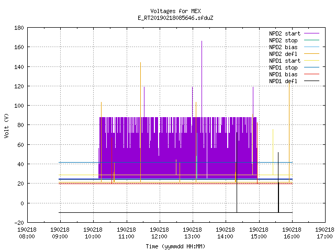Click the 17:00 x-axis time label
Image resolution: width=335 pixels, height=251 pixels.
(325, 236)
